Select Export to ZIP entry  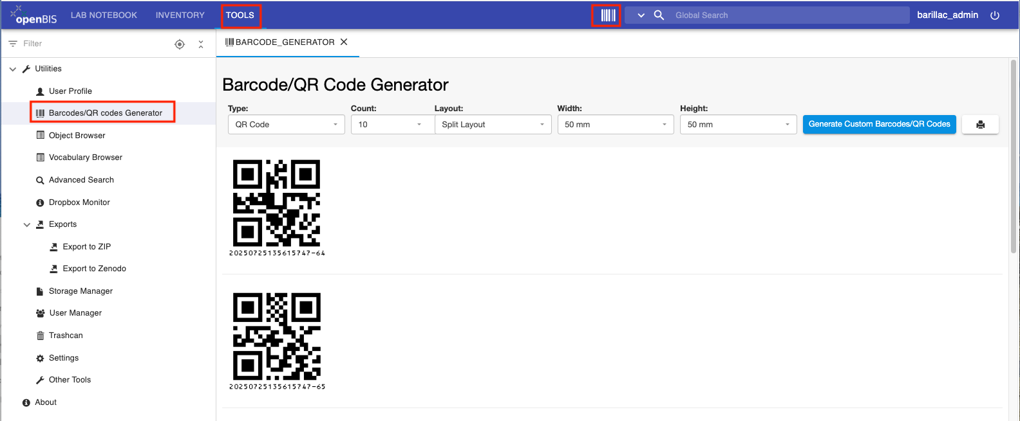[x=87, y=247]
